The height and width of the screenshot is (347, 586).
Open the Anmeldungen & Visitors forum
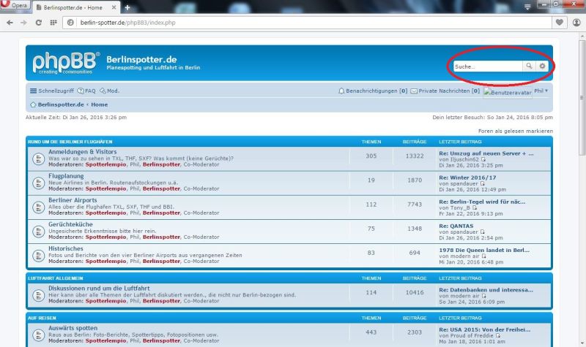[x=83, y=152]
